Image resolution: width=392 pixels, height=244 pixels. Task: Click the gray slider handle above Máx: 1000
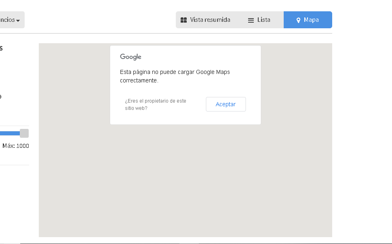[24, 133]
